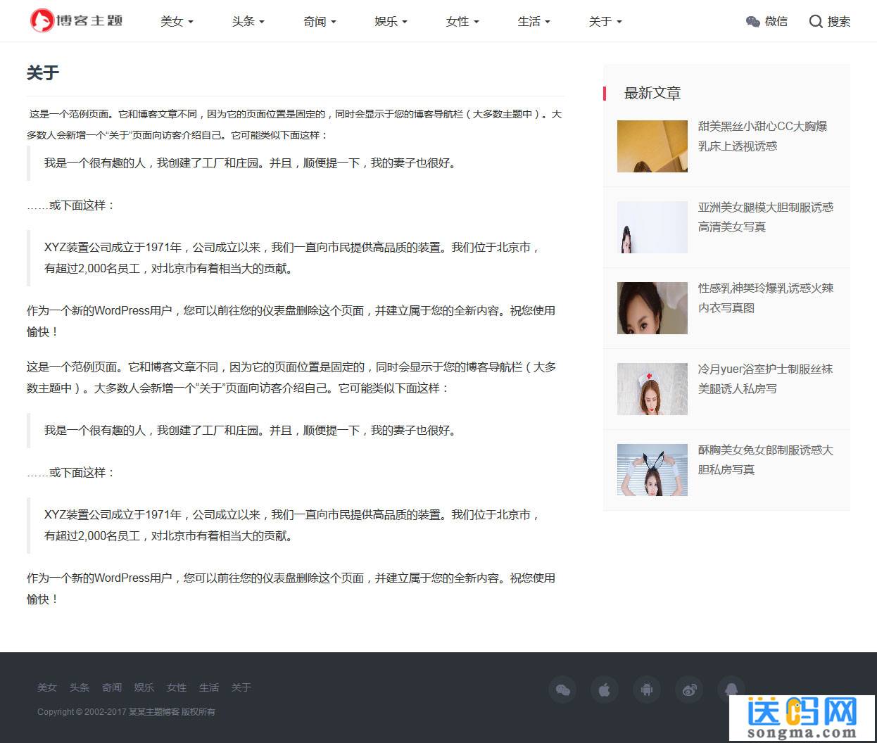
Task: Click the 头条 link in footer
Action: click(x=80, y=687)
